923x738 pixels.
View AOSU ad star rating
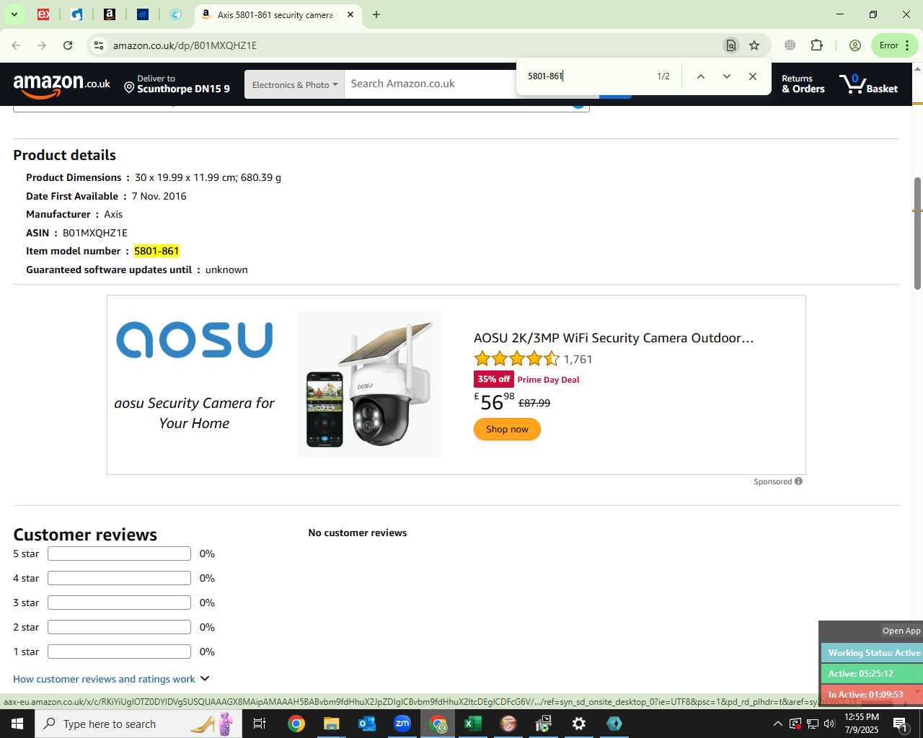tap(516, 359)
